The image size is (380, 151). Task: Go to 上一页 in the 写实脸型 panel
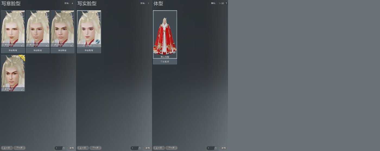pos(83,148)
